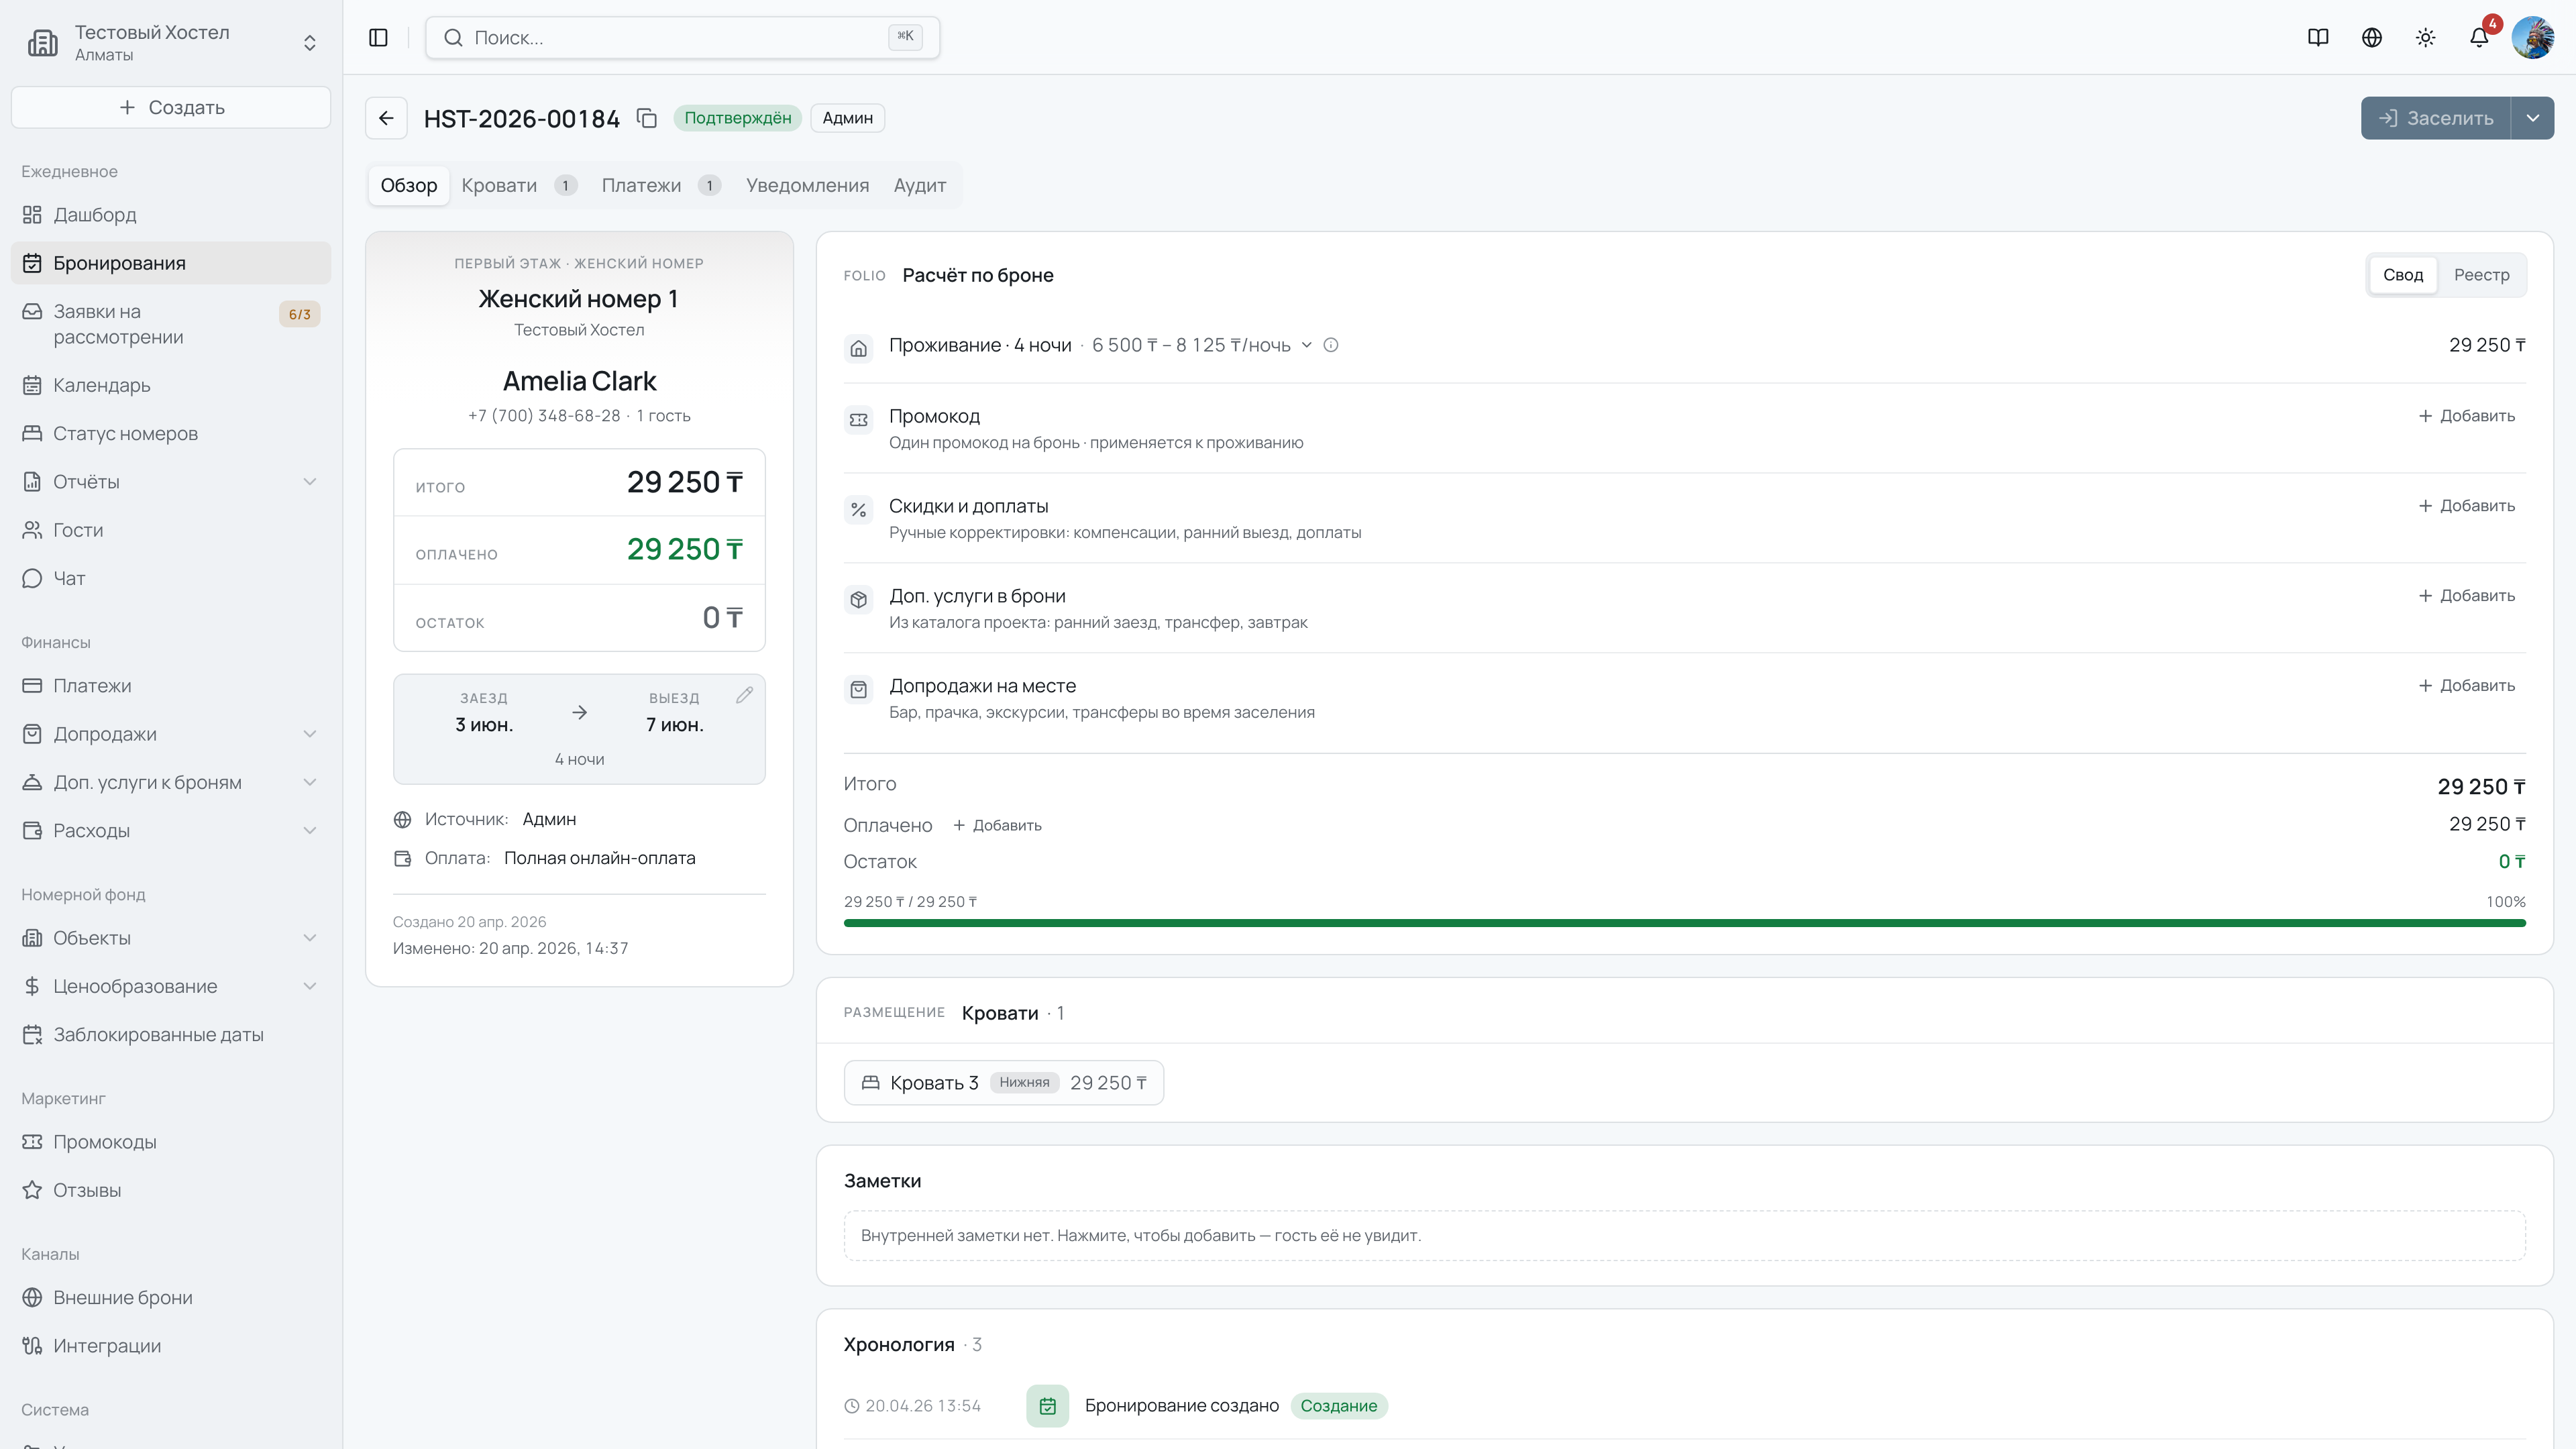The image size is (2576, 1449).
Task: Click the Подтверждён status badge
Action: tap(737, 118)
